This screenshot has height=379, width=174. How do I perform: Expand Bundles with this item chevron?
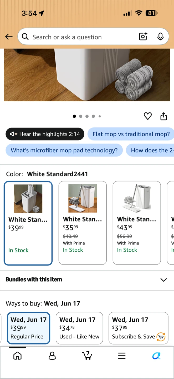pos(163,280)
